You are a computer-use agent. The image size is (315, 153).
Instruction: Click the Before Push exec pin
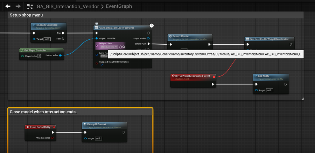(x=149, y=44)
